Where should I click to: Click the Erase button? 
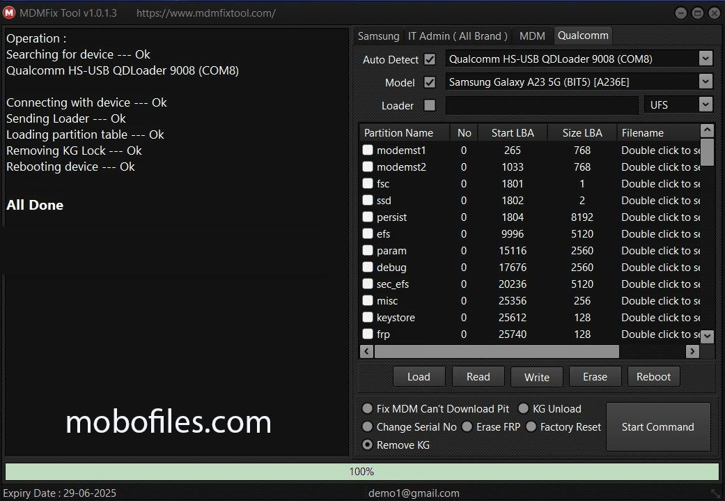tap(595, 376)
